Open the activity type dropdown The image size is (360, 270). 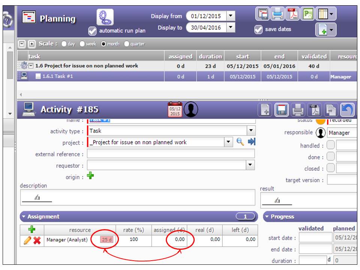click(251, 130)
